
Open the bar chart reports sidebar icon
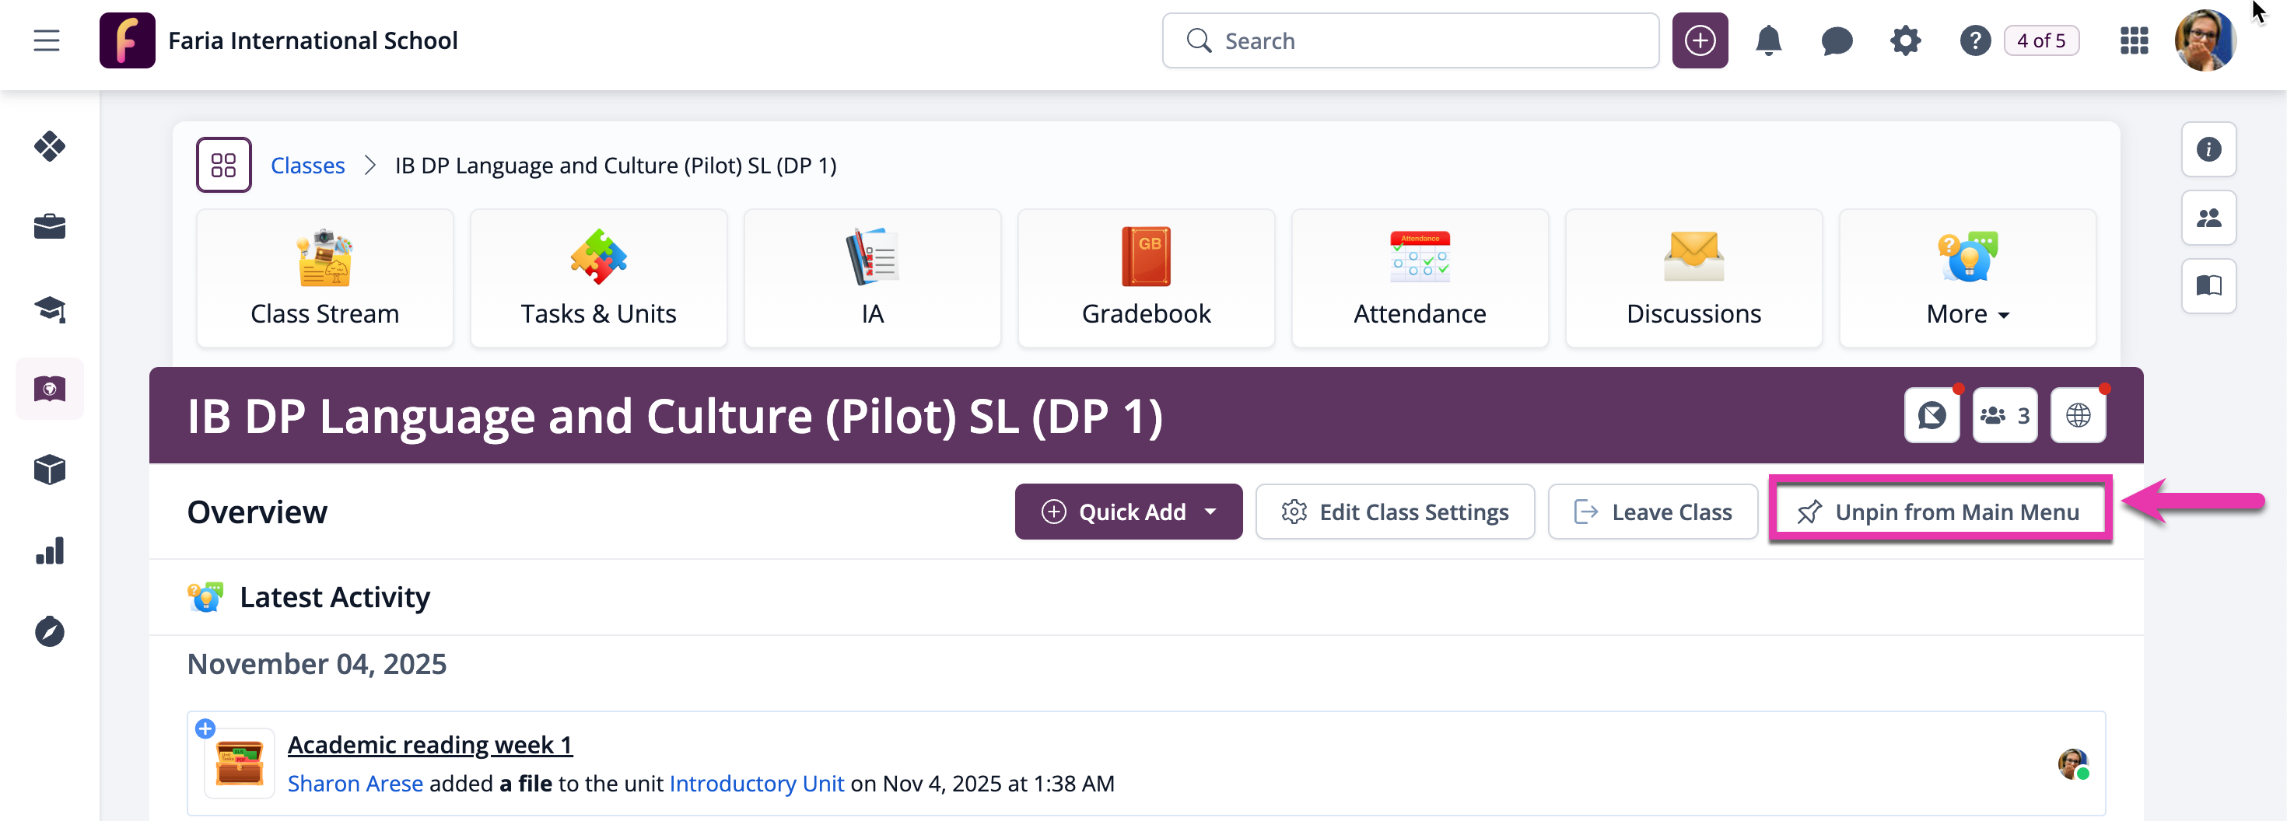50,551
